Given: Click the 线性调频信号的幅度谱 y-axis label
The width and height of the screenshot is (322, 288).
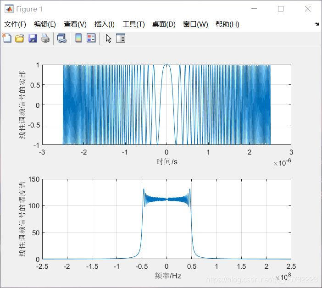Looking at the screenshot, I should tap(22, 219).
